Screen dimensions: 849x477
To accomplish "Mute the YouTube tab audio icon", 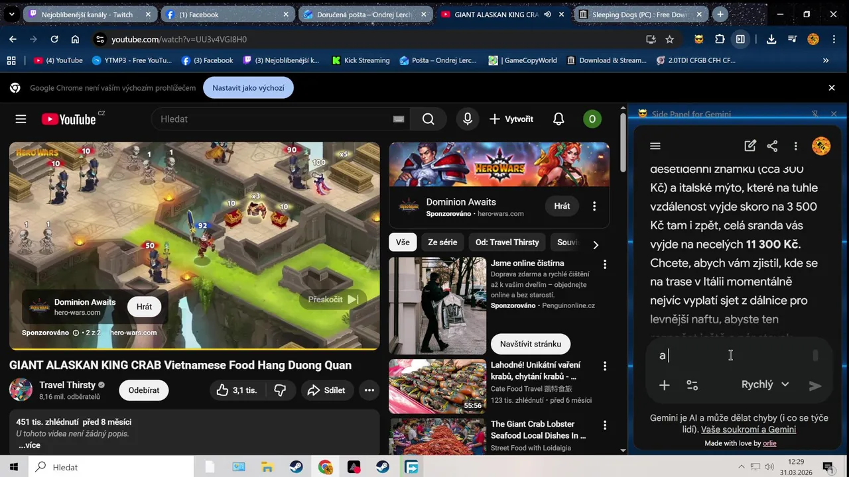I will [547, 14].
